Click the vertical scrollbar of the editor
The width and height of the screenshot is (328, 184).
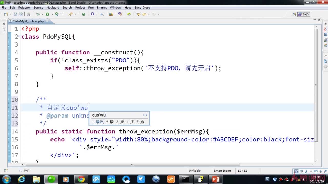316,85
